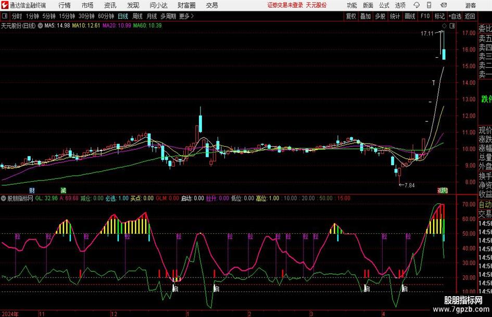Click the 减 marker on the price chart

click(x=64, y=191)
